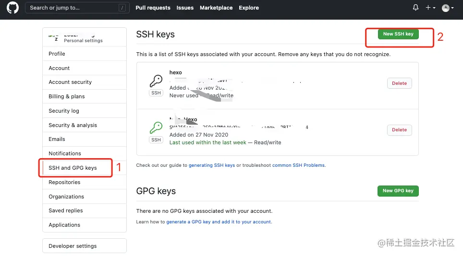This screenshot has height=256, width=463.
Task: Focus the Search or jump to field
Action: pos(77,8)
